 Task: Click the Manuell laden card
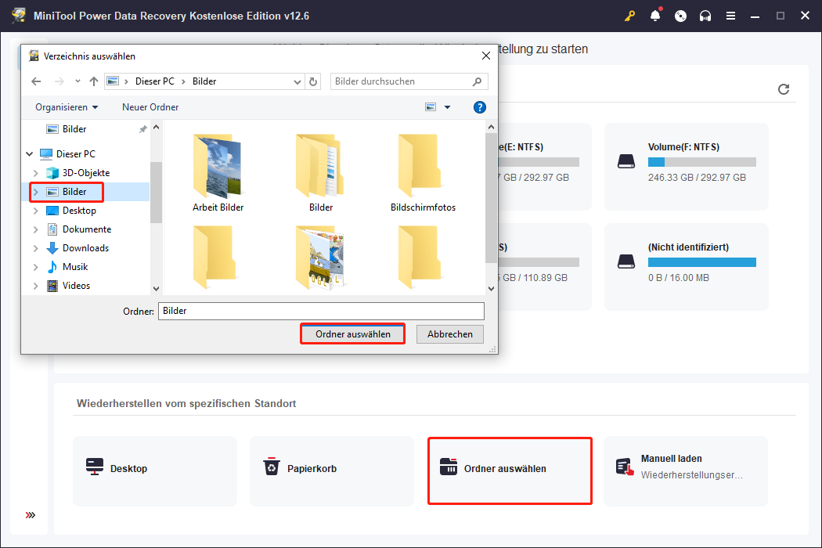(686, 471)
